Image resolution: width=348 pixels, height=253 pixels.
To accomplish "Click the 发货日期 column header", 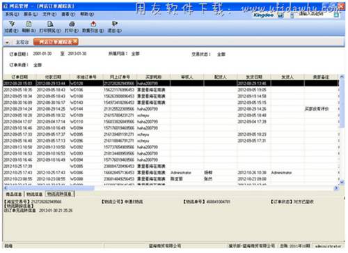I will coord(254,77).
